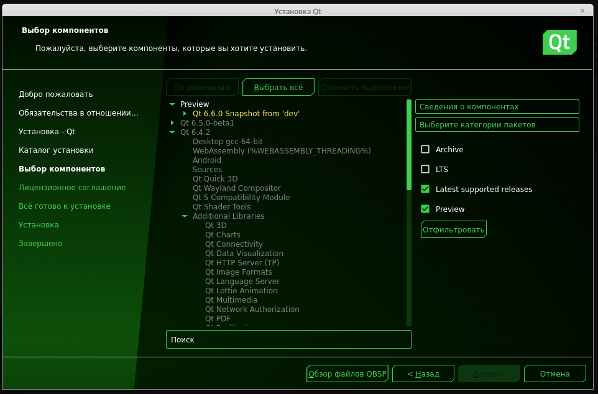The height and width of the screenshot is (394, 598).
Task: Select the Android component
Action: coord(207,160)
